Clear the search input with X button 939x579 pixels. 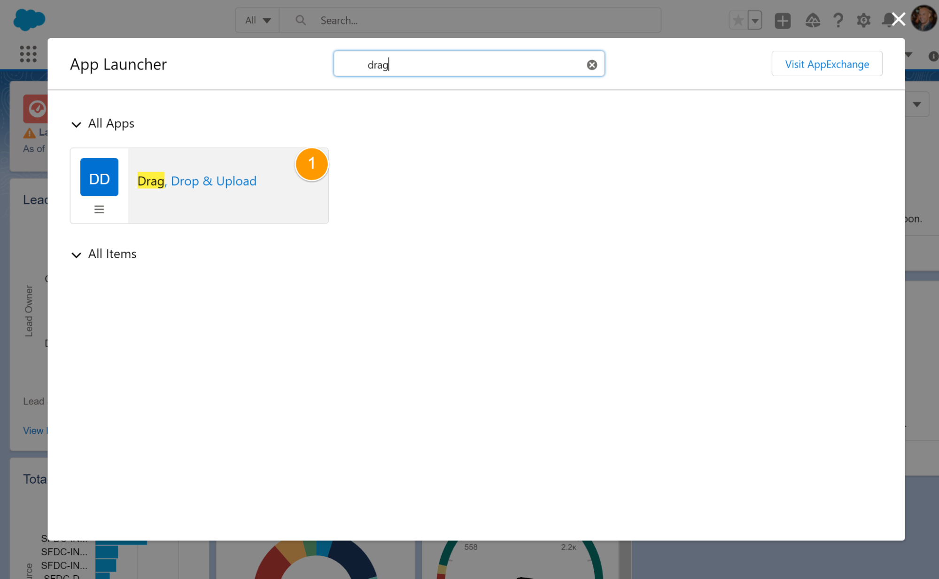click(591, 65)
